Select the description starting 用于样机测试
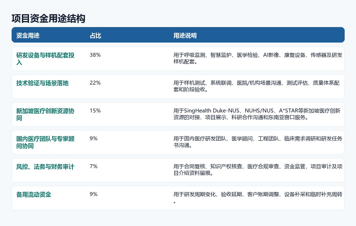This screenshot has width=356, height=226. click(x=257, y=86)
